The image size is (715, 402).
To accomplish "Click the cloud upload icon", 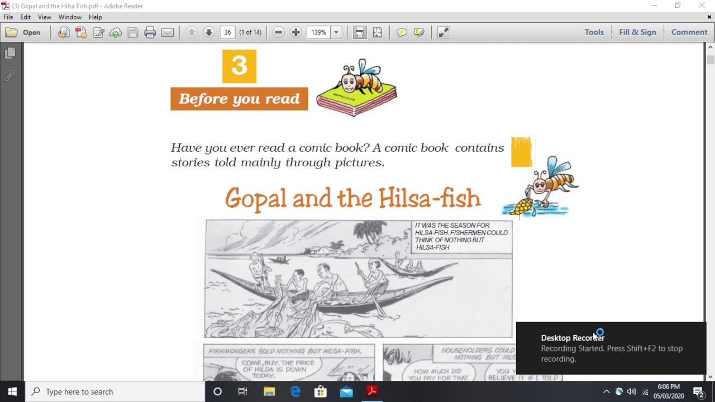I will tap(116, 32).
